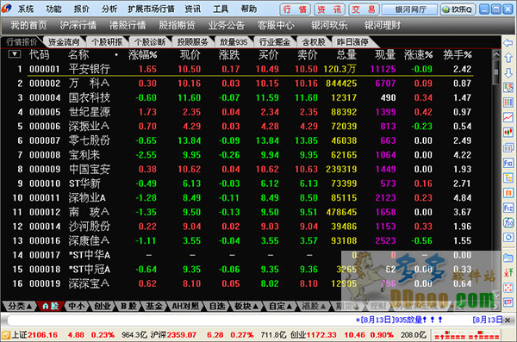Screen dimensions: 517x342
Task: Click the 玖乐Q button
Action: point(458,9)
